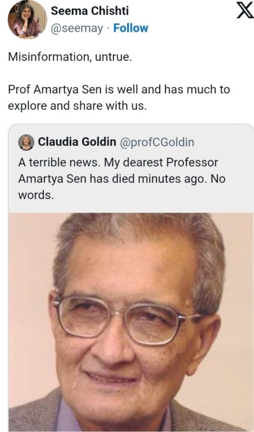
Task: Click the "Misinformation, untrue." text line
Action: [x=70, y=57]
